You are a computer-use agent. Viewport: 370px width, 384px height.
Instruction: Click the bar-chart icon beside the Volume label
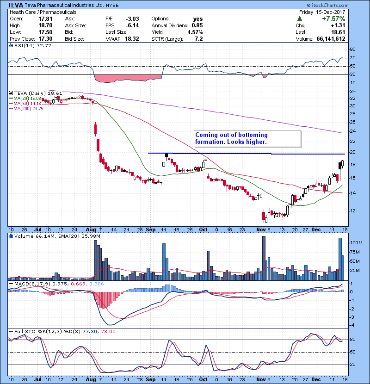tap(11, 236)
